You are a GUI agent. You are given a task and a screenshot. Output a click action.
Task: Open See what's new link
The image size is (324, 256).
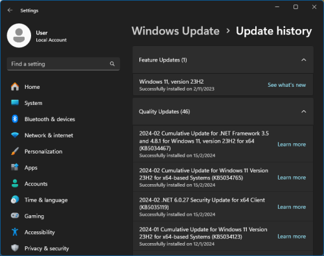click(286, 85)
